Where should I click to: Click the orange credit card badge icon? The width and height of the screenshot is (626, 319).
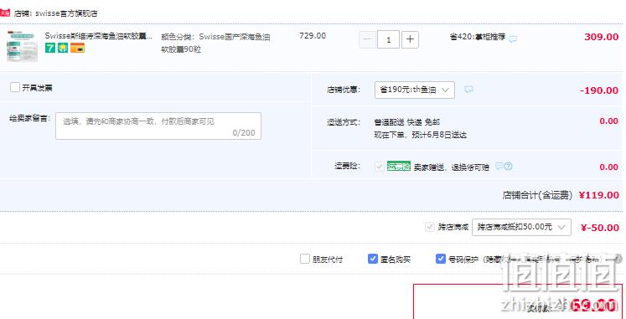click(x=77, y=48)
